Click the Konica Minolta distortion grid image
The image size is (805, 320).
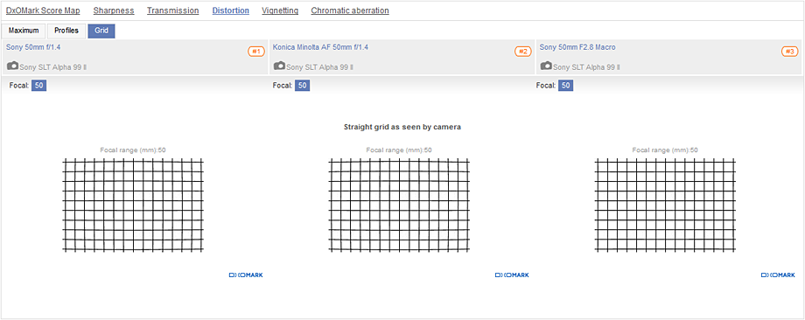click(x=399, y=205)
